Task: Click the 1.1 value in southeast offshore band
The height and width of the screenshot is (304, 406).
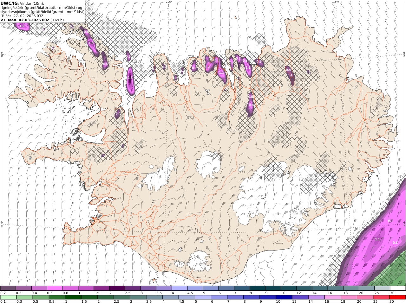Action: (x=377, y=239)
